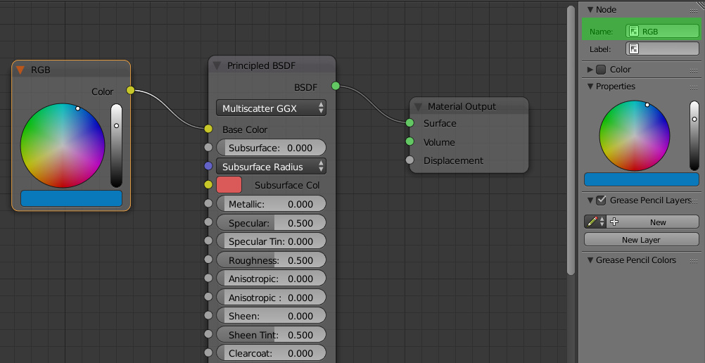Click the Subsurface input socket
The width and height of the screenshot is (705, 363).
click(208, 147)
